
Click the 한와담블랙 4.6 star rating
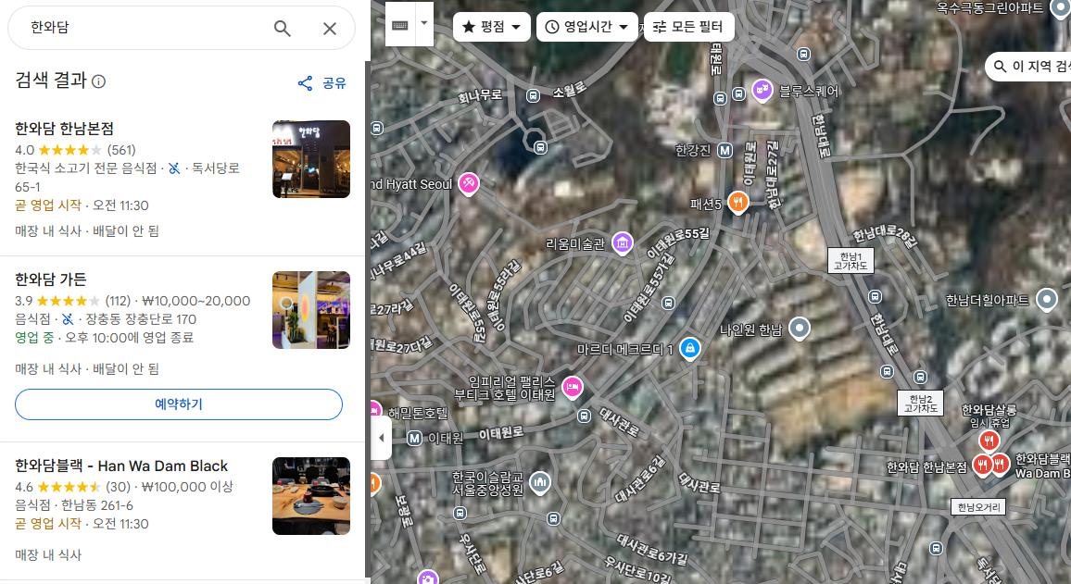tap(69, 487)
